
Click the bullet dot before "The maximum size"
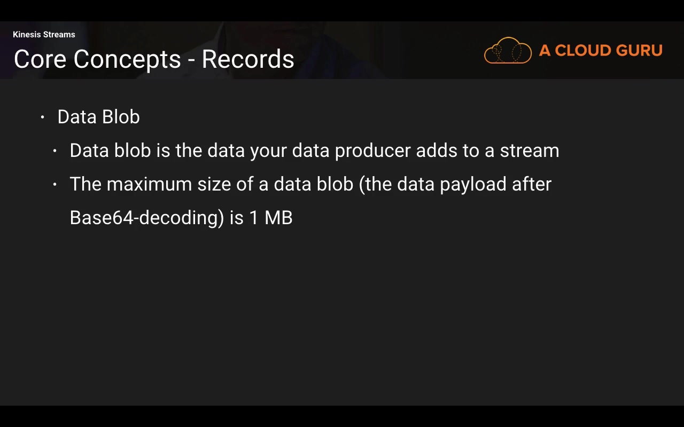55,185
